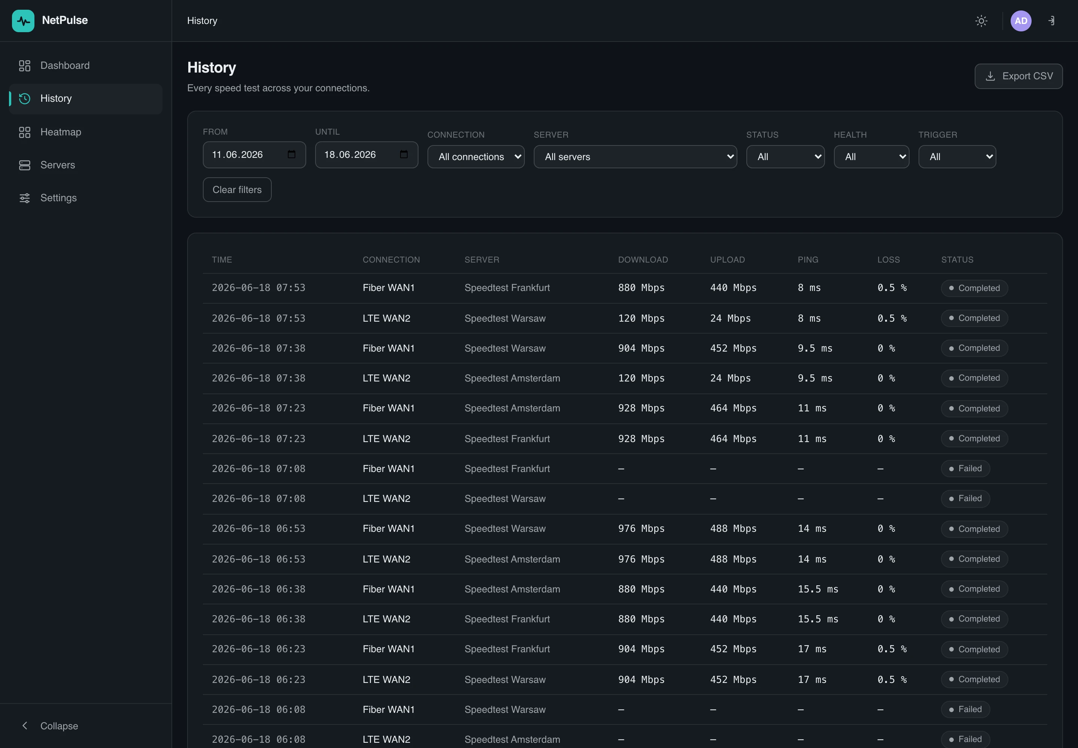Expand the Status filter dropdown
This screenshot has width=1078, height=748.
(785, 157)
